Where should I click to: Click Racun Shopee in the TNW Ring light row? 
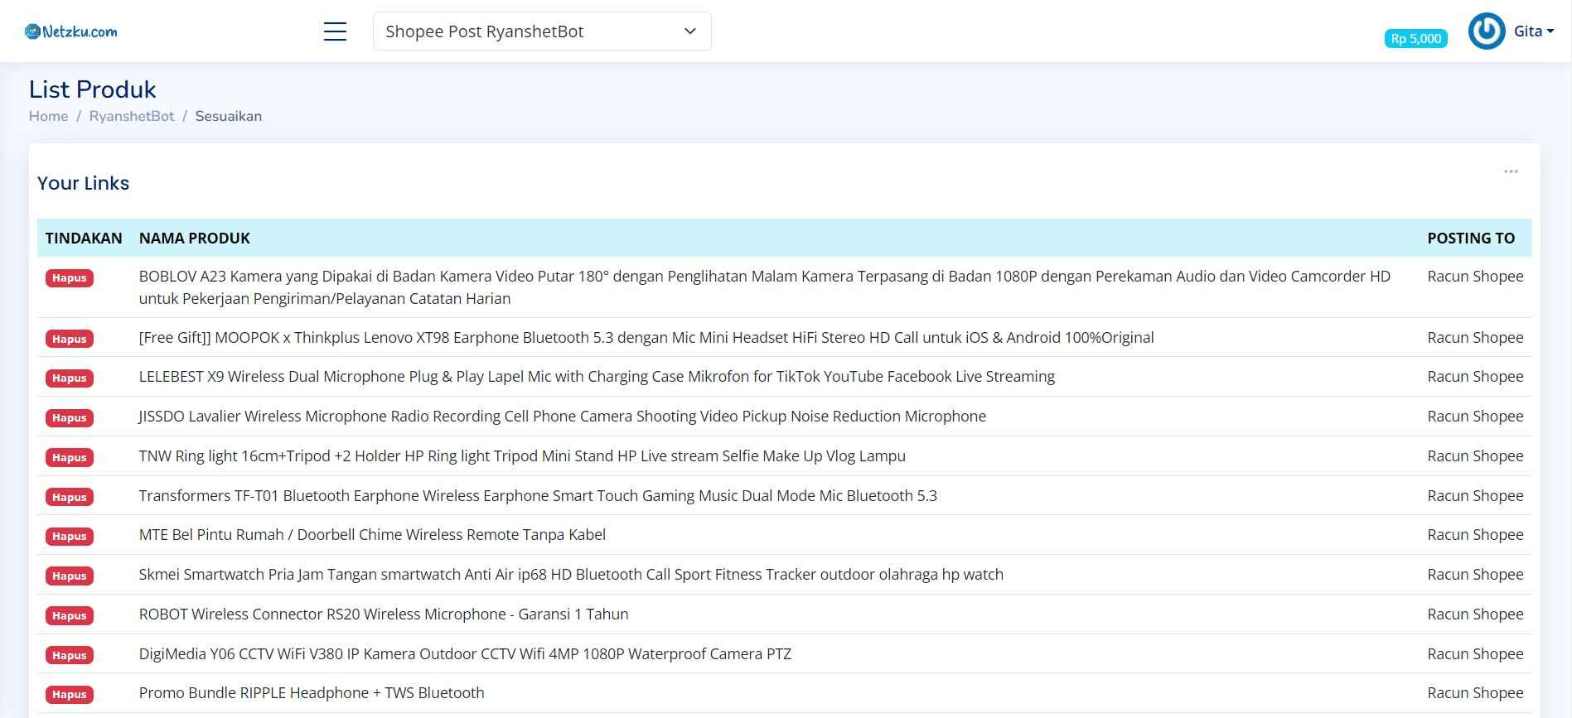[1475, 455]
